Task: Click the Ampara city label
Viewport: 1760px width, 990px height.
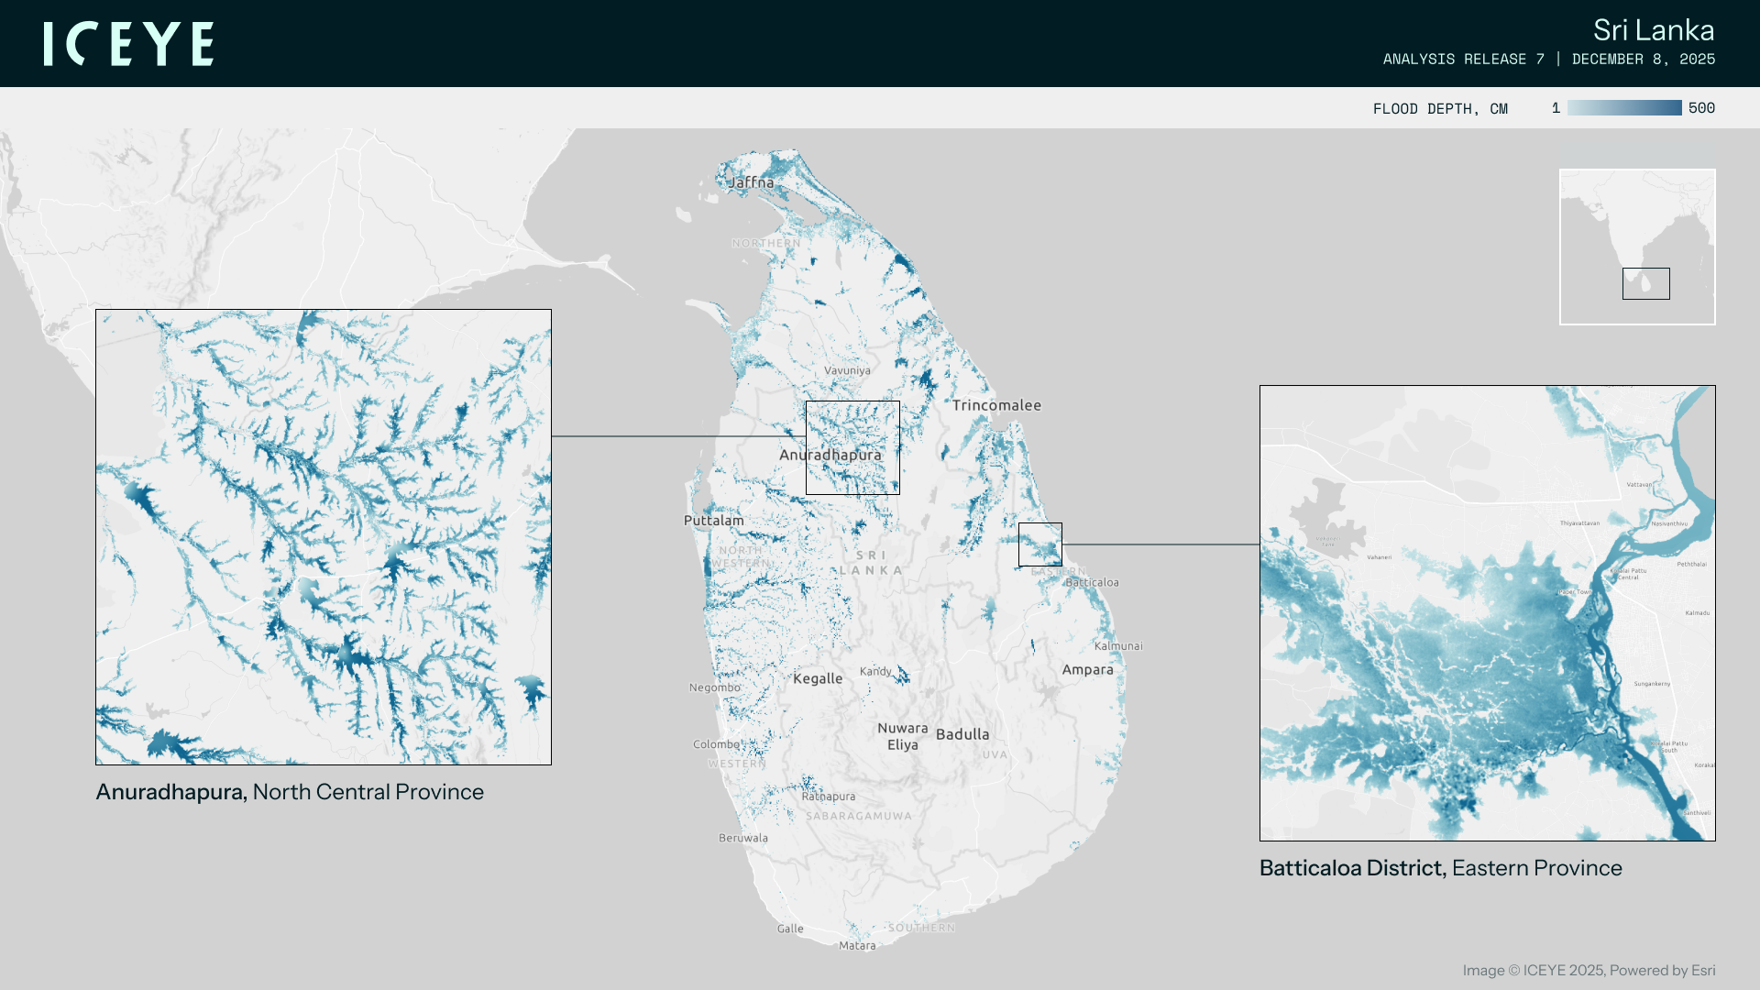Action: tap(1087, 670)
